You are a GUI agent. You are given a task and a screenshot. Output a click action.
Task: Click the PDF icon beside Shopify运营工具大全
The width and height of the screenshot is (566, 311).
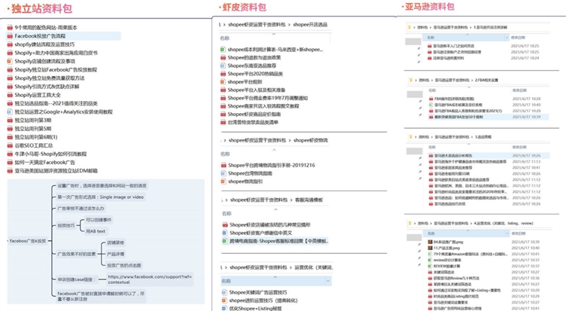pos(10,95)
